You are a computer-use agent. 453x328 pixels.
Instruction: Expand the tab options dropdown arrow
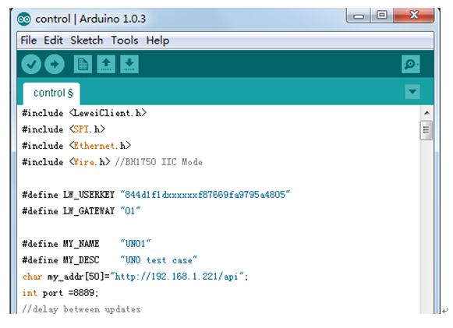(412, 91)
